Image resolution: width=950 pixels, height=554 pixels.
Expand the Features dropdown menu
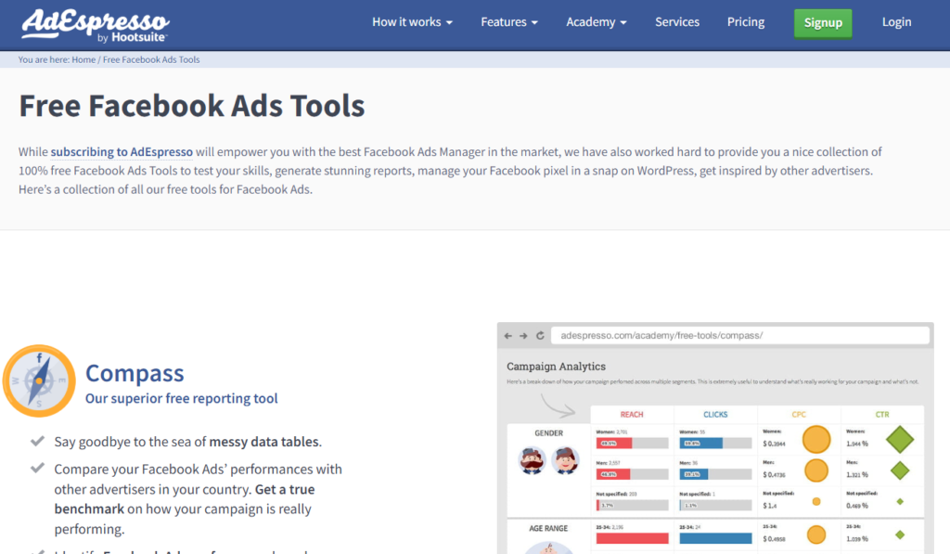pyautogui.click(x=509, y=22)
